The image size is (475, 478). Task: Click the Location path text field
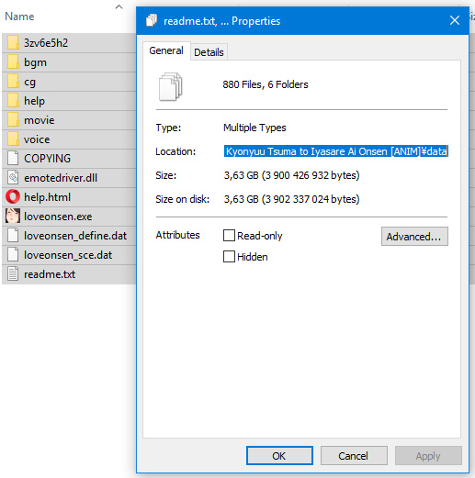tap(335, 151)
